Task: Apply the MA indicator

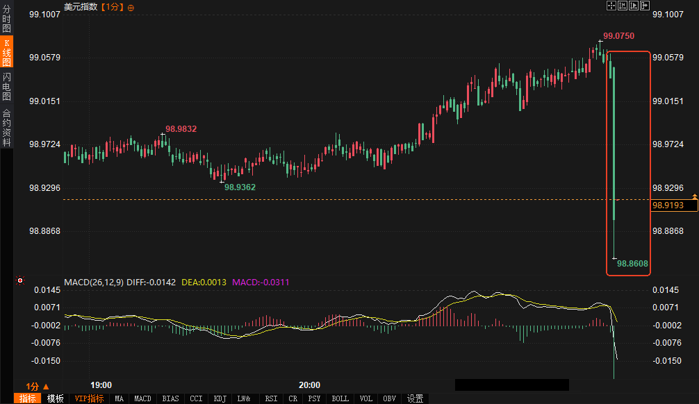Action: tap(119, 398)
